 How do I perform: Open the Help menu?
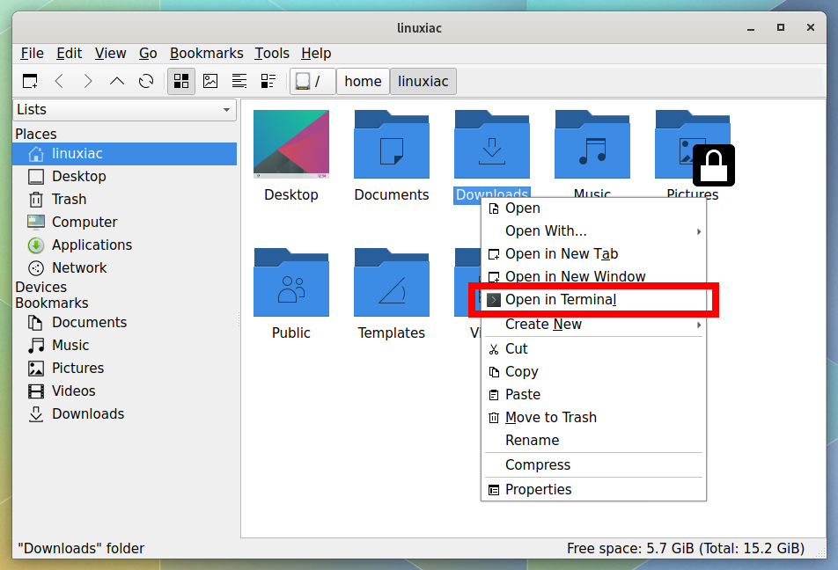click(x=316, y=54)
